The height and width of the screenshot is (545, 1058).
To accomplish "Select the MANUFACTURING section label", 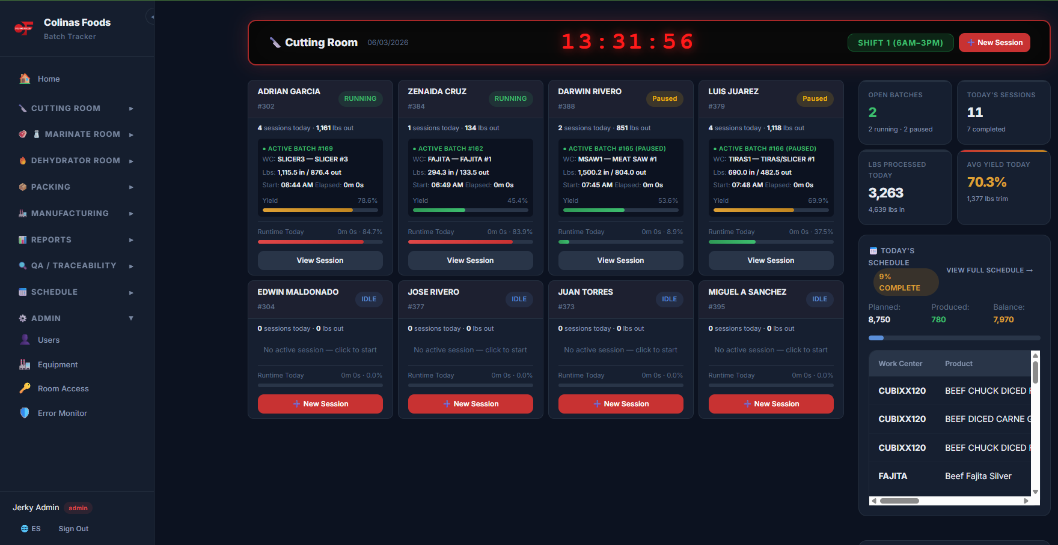I will (70, 214).
